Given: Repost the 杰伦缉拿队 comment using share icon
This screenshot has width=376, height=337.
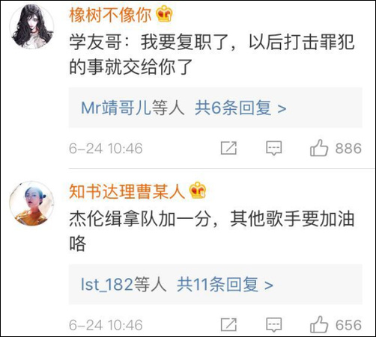Looking at the screenshot, I should tap(228, 325).
